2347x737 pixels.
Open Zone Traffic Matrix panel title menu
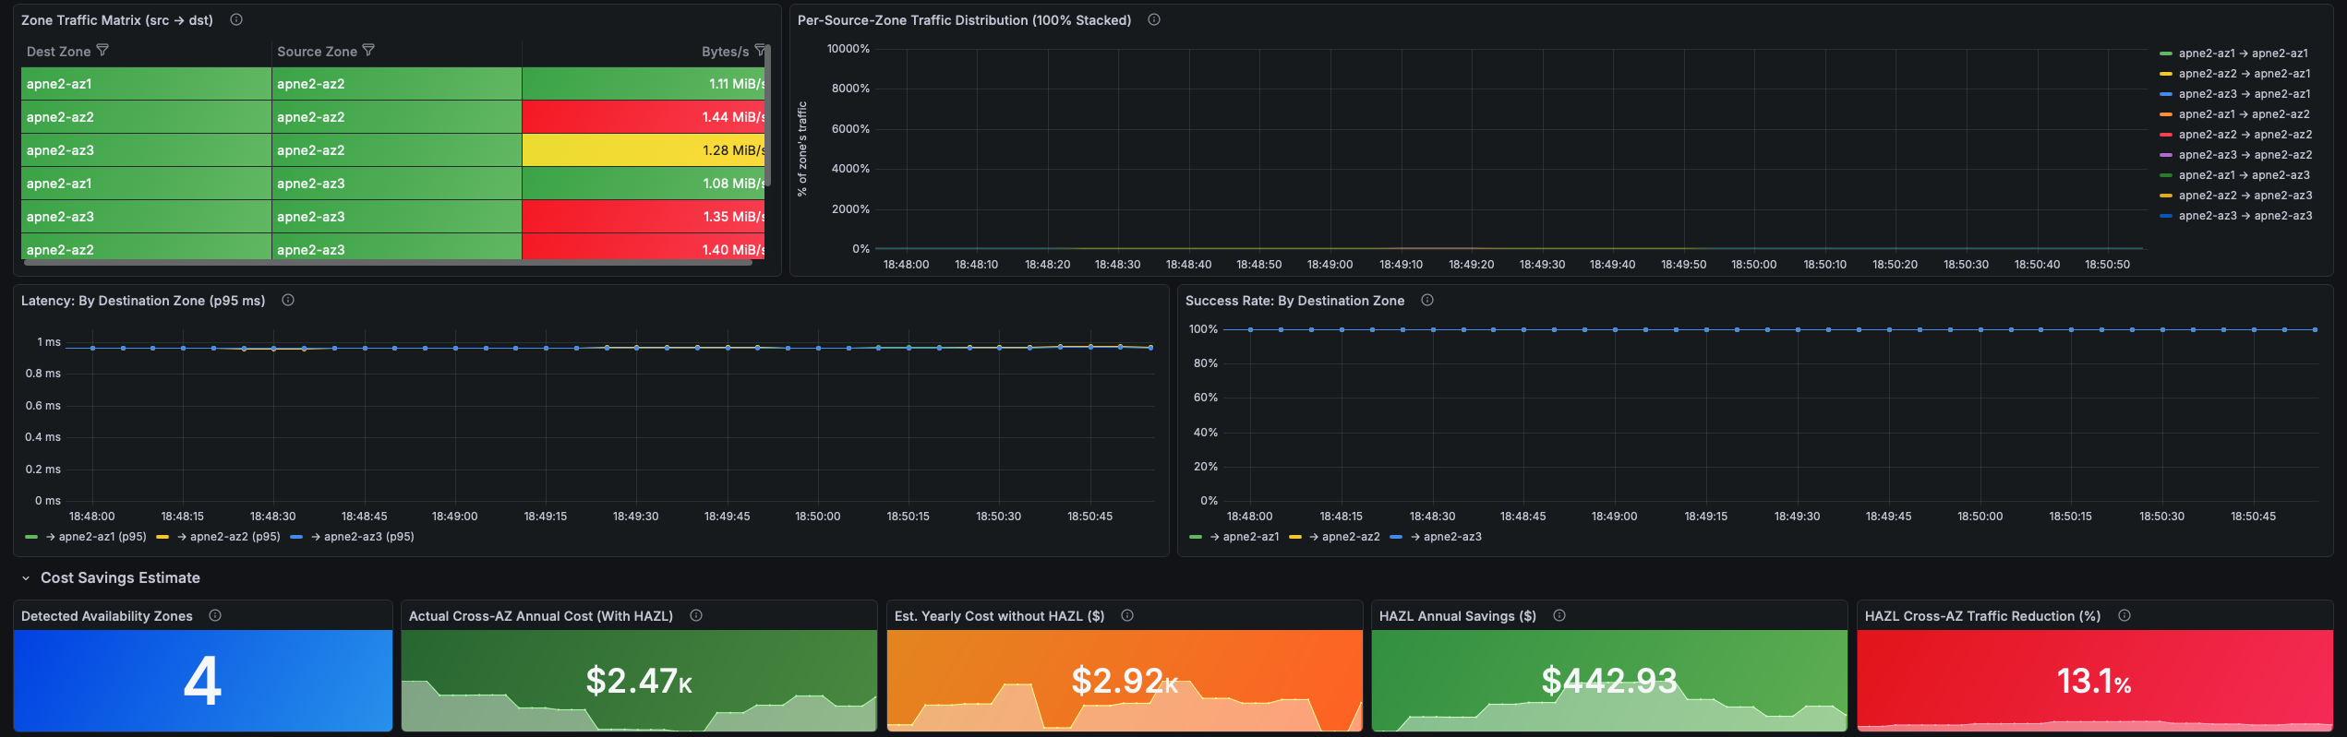pyautogui.click(x=117, y=20)
